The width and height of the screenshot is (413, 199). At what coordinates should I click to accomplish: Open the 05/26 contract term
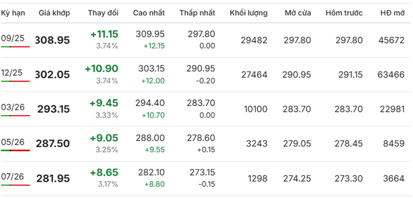point(12,142)
